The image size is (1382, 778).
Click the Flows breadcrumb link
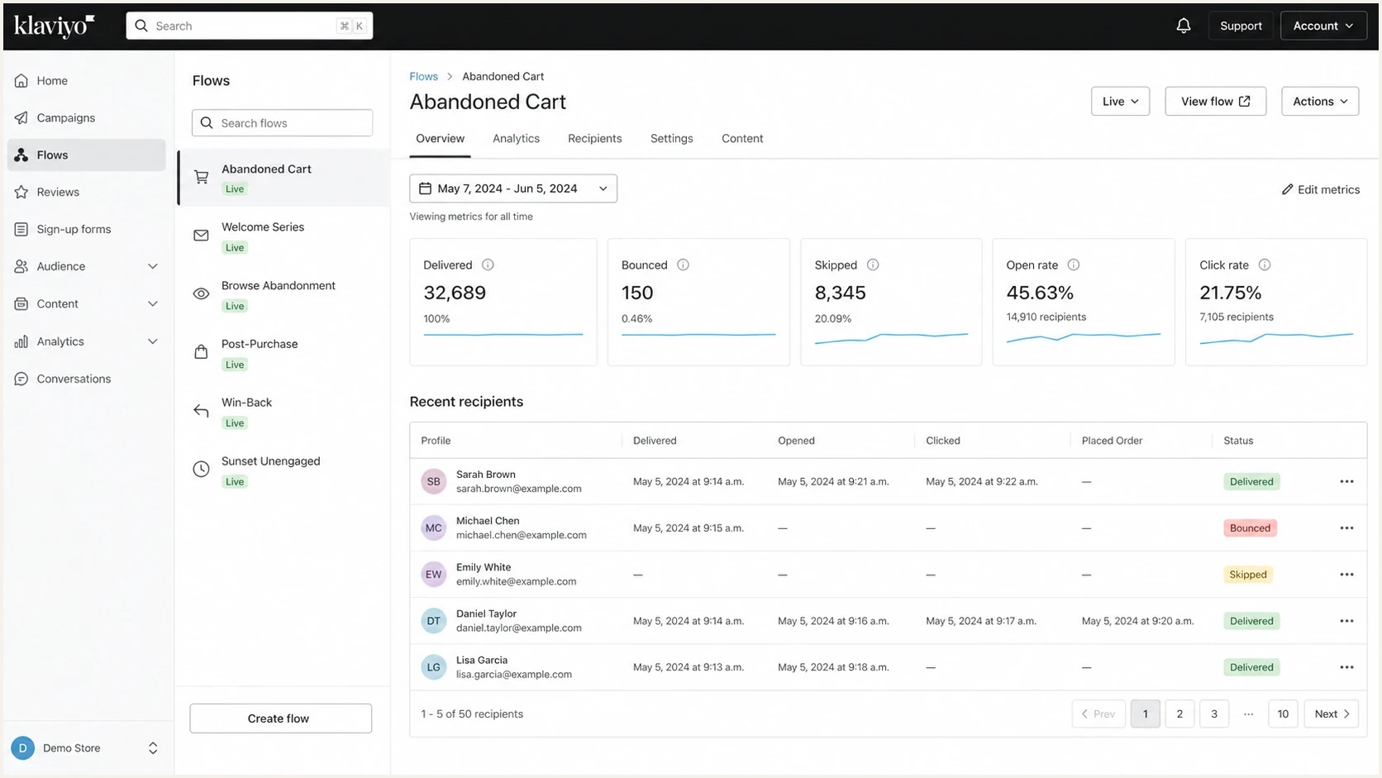(x=423, y=76)
